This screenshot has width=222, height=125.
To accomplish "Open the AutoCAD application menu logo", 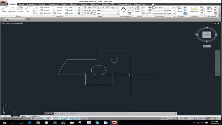I will tap(3, 2).
